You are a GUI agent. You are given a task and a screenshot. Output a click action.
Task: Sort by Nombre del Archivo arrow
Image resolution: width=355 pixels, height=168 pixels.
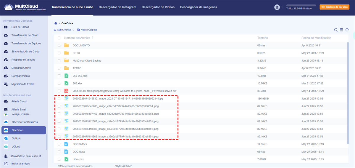pyautogui.click(x=92, y=38)
